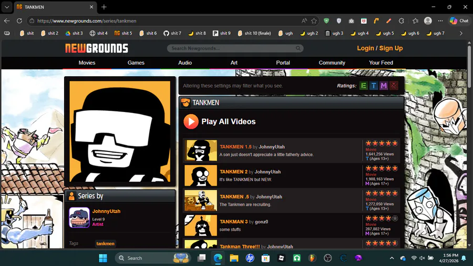The width and height of the screenshot is (473, 266).
Task: Open the 'shit 7' GitHub bookmark
Action: coord(172,34)
